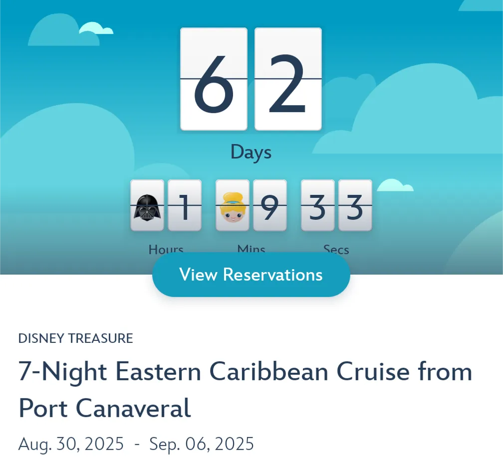Click the Mins label
This screenshot has height=471, width=503.
click(251, 249)
